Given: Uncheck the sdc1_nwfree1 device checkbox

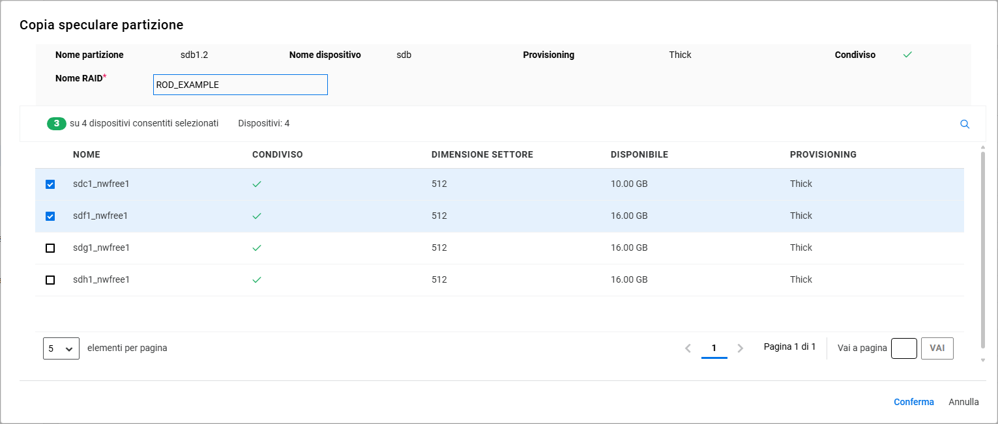Looking at the screenshot, I should click(x=50, y=184).
